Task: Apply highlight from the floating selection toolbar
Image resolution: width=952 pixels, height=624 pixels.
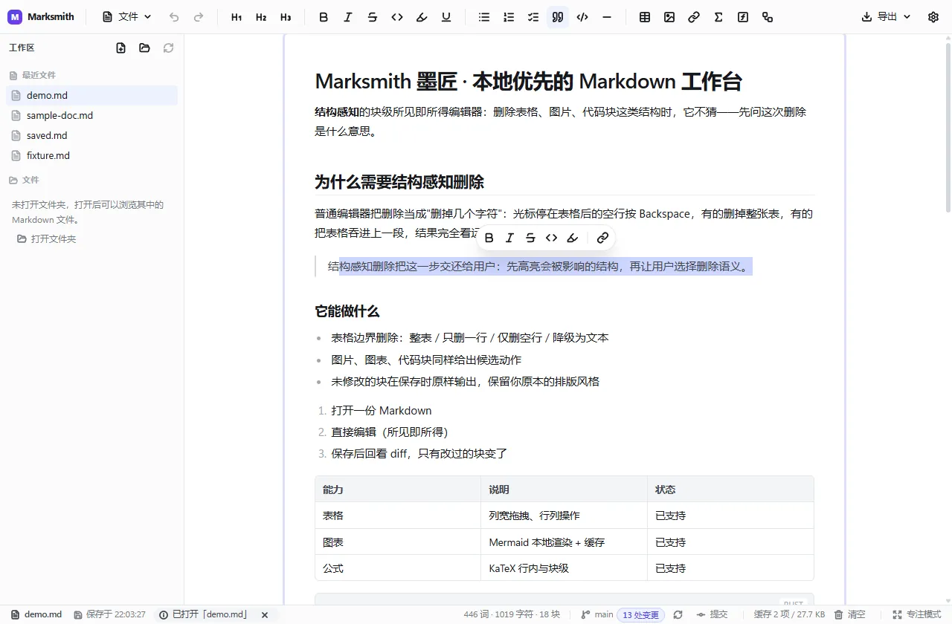Action: click(x=572, y=238)
